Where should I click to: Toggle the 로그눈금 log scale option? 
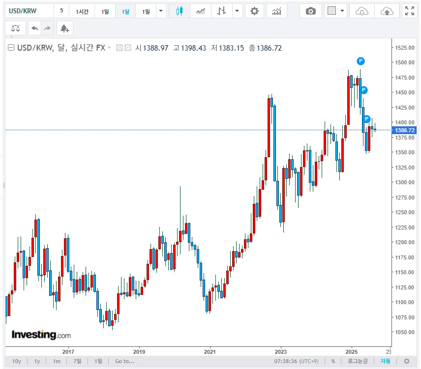358,361
